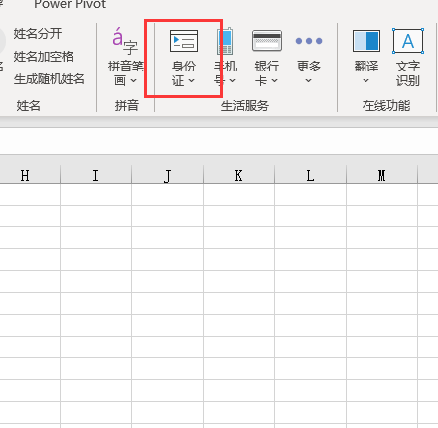
Task: Expand the 更多 dropdown chevron
Action: point(308,80)
